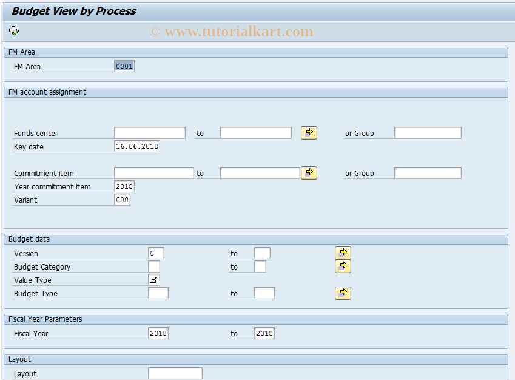Select the Fiscal Year from field
Viewport: 515px width, 380px height.
(x=159, y=333)
